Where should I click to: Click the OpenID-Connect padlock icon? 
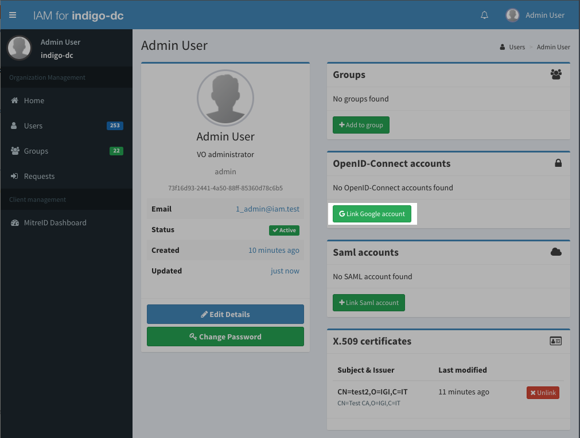pyautogui.click(x=558, y=163)
